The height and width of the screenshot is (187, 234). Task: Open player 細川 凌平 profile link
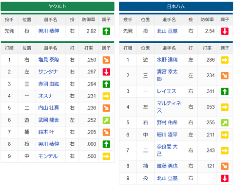[x=167, y=135]
